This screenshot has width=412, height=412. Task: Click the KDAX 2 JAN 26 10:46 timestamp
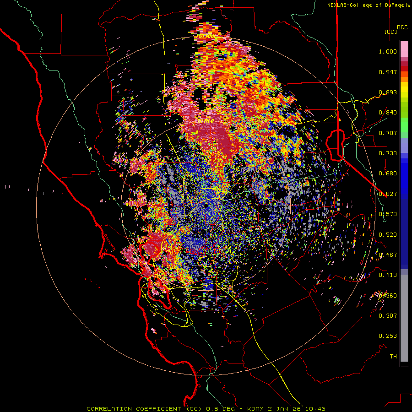pos(286,409)
